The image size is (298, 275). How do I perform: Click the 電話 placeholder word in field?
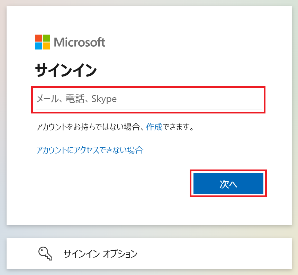(x=75, y=99)
